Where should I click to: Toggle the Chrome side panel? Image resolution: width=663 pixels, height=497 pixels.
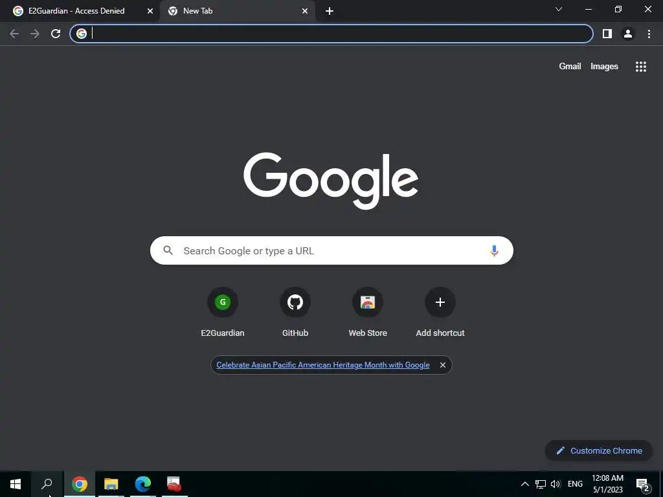(607, 34)
